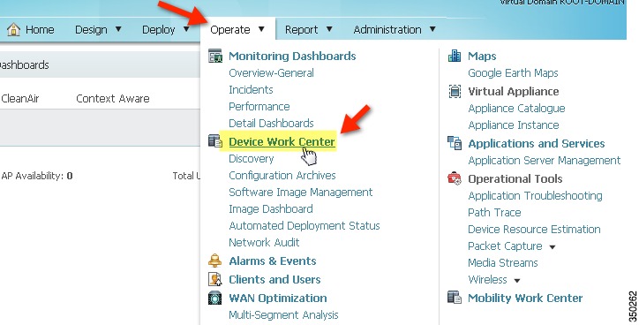Image resolution: width=639 pixels, height=325 pixels.
Task: View Automated Deployment Status
Action: tap(304, 225)
